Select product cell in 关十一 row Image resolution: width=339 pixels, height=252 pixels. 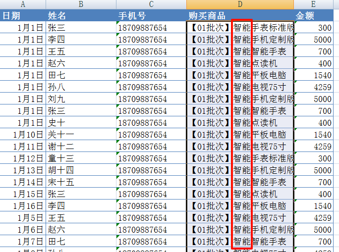pos(240,134)
